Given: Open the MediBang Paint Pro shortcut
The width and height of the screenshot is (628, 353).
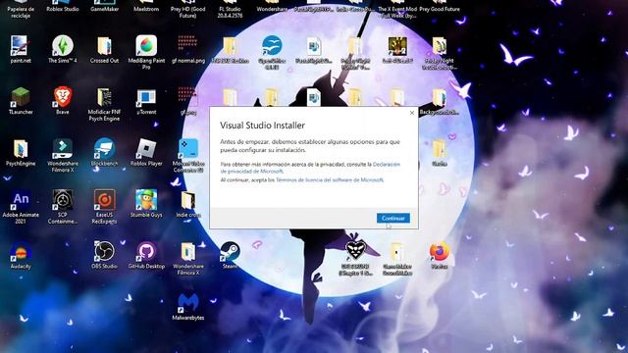Looking at the screenshot, I should (x=146, y=46).
